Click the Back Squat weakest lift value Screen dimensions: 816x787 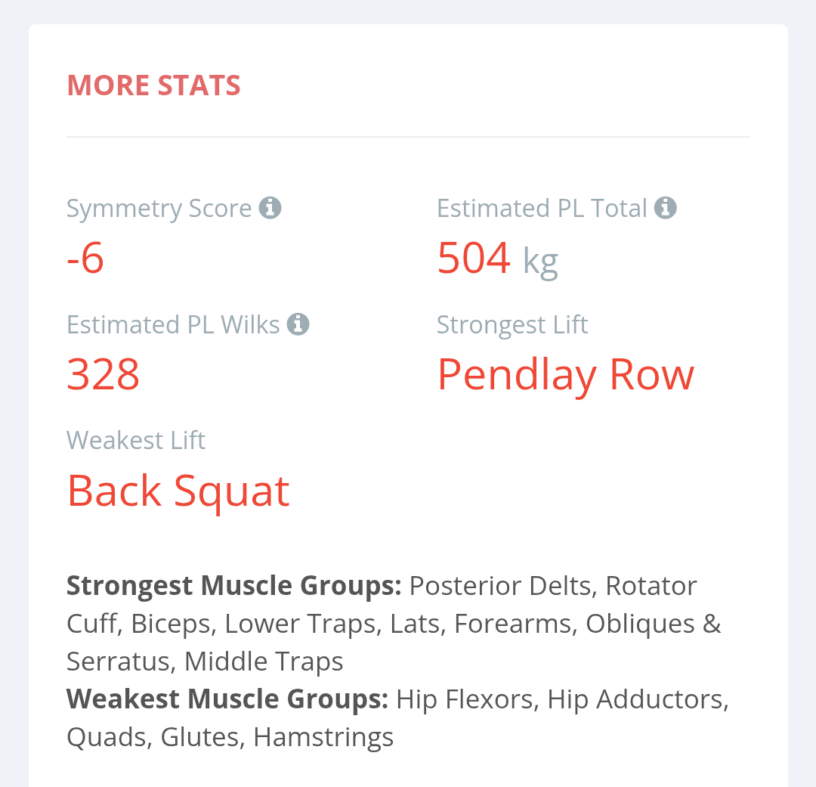(x=178, y=491)
